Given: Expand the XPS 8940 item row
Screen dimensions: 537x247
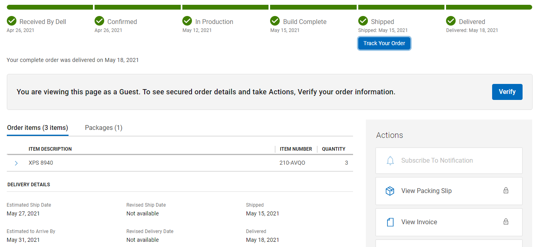Looking at the screenshot, I should tap(16, 163).
